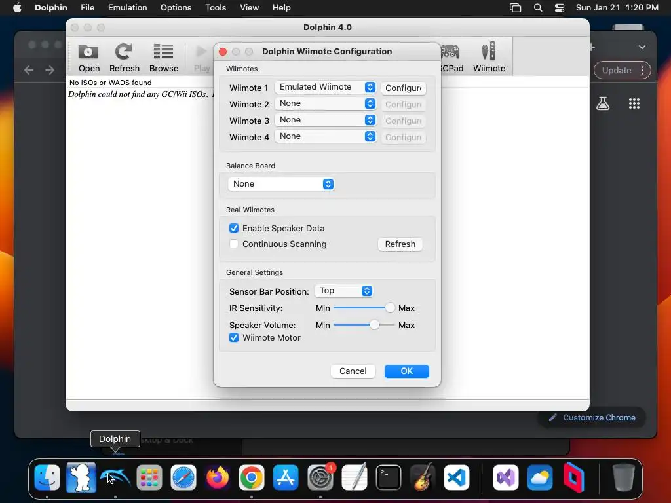The image size is (671, 503).
Task: Open the Apple menu
Action: (17, 8)
